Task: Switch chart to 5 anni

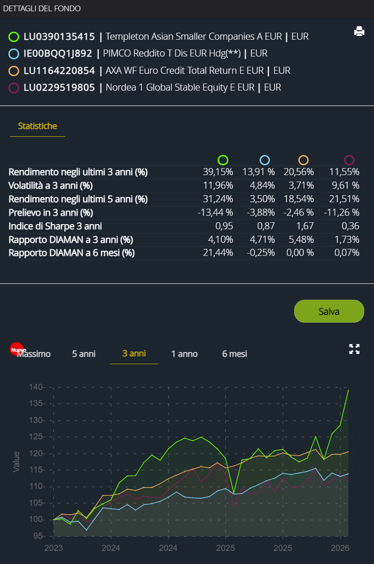Action: click(84, 354)
